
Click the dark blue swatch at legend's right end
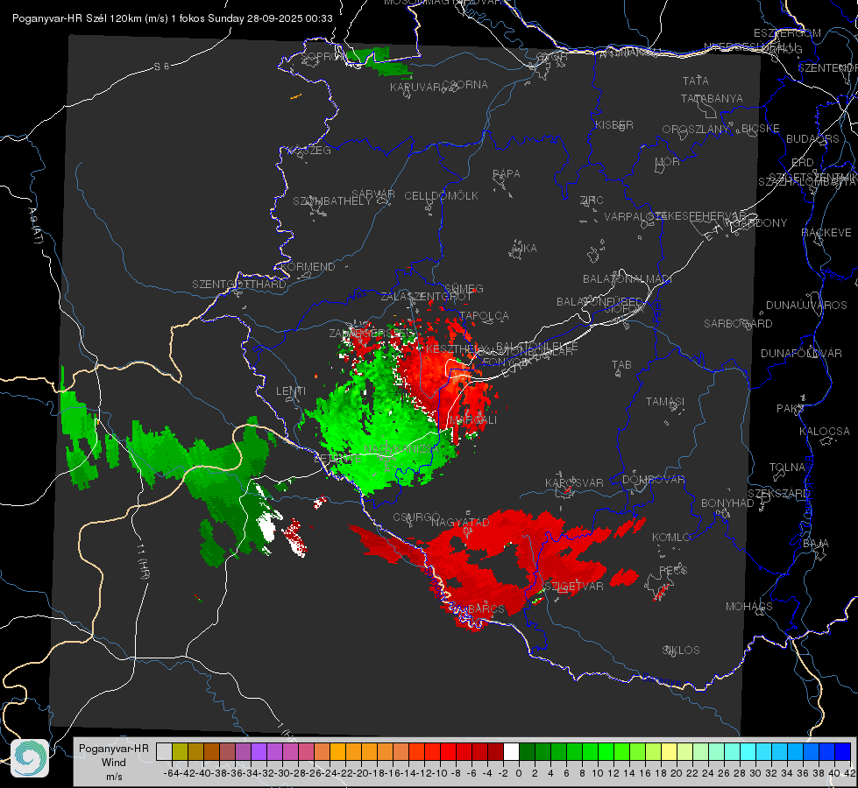843,751
